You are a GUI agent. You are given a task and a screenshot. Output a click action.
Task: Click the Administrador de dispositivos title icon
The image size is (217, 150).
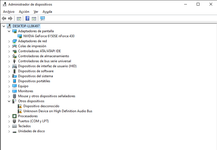pos(4,4)
